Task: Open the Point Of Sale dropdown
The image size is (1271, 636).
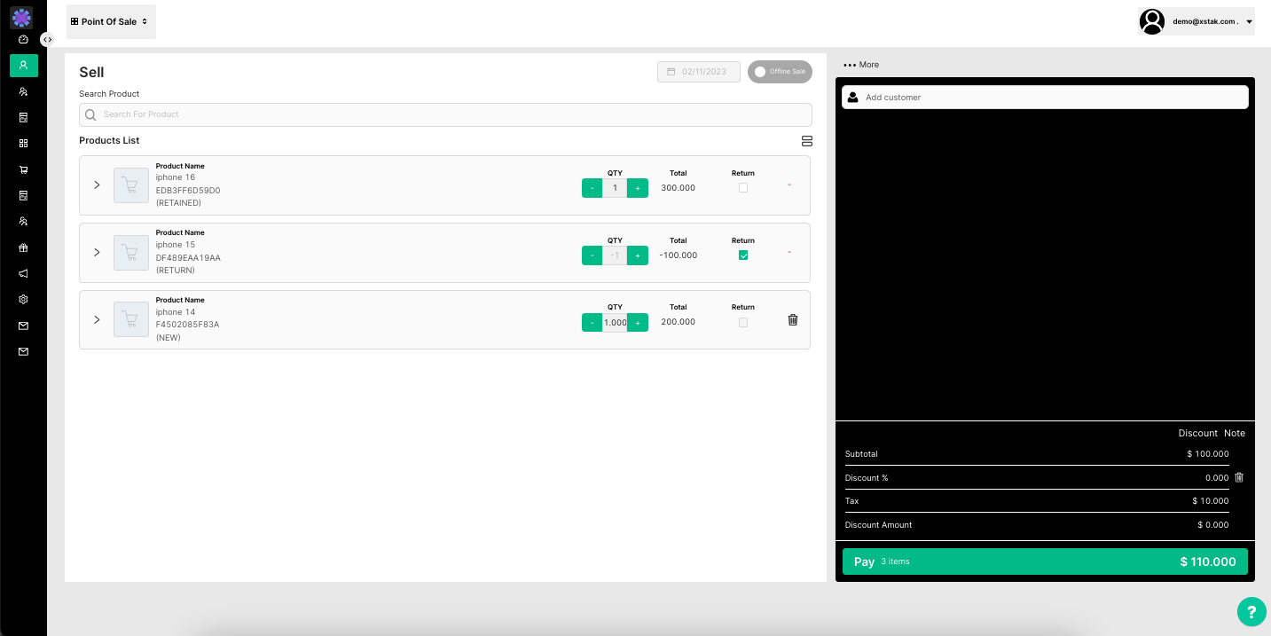Action: click(x=110, y=21)
